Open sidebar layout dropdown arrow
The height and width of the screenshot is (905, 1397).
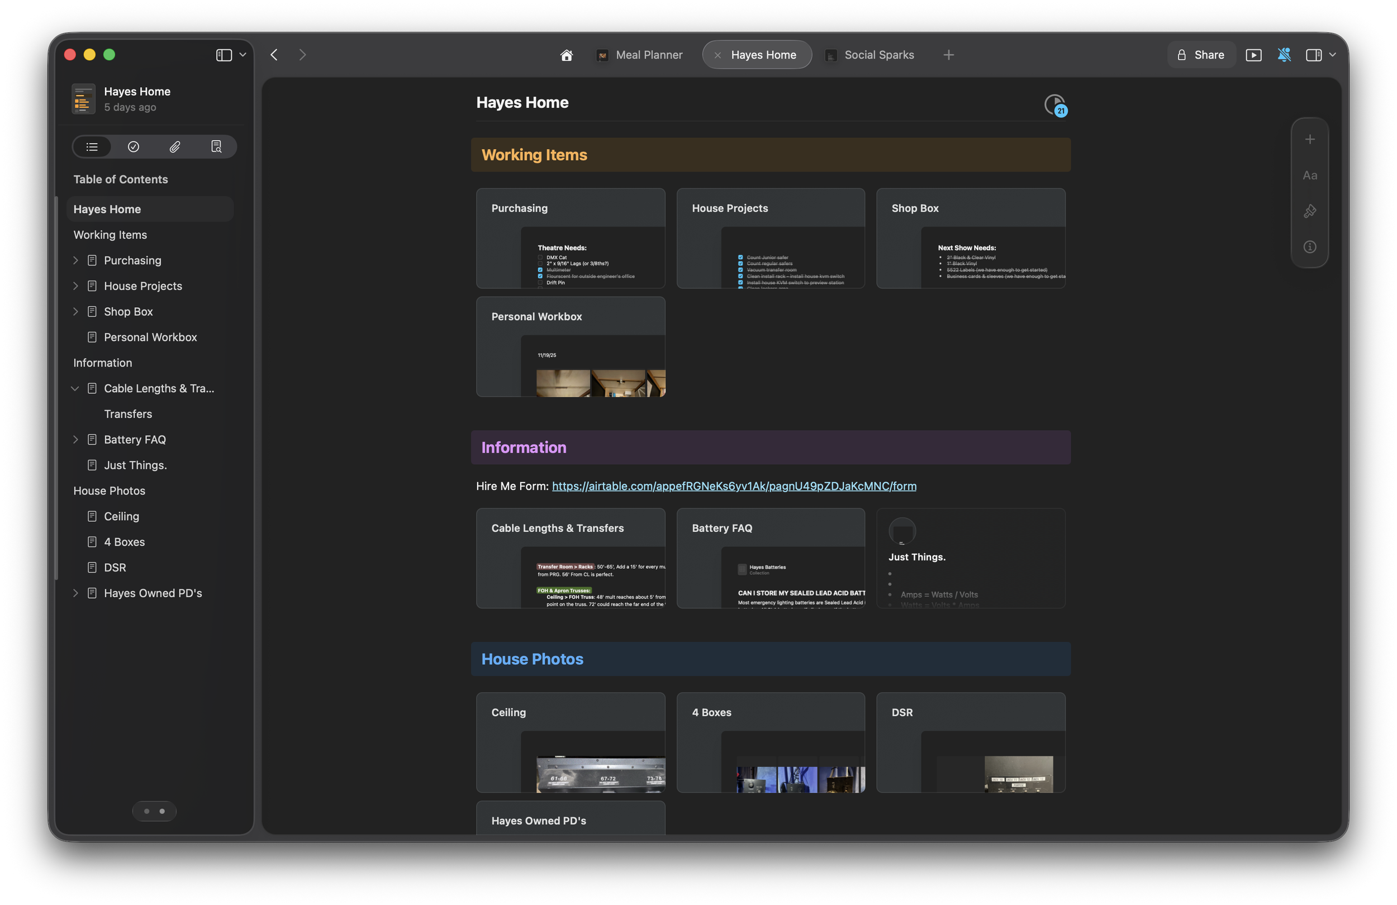243,55
